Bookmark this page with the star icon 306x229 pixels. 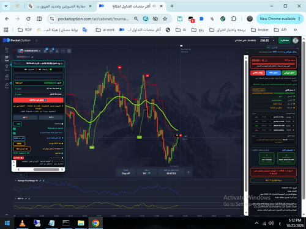165,19
